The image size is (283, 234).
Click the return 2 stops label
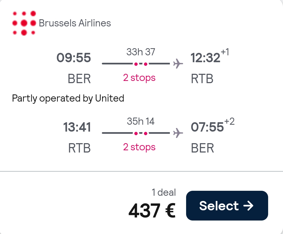[139, 147]
